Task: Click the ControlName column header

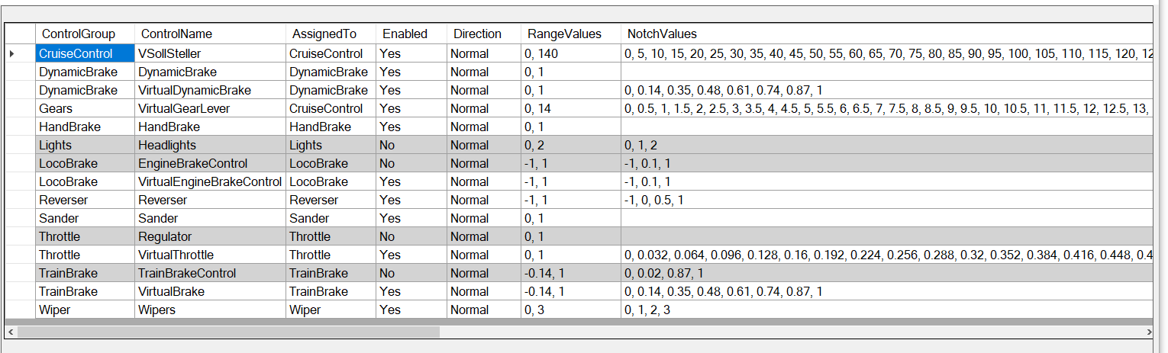Action: click(x=176, y=34)
